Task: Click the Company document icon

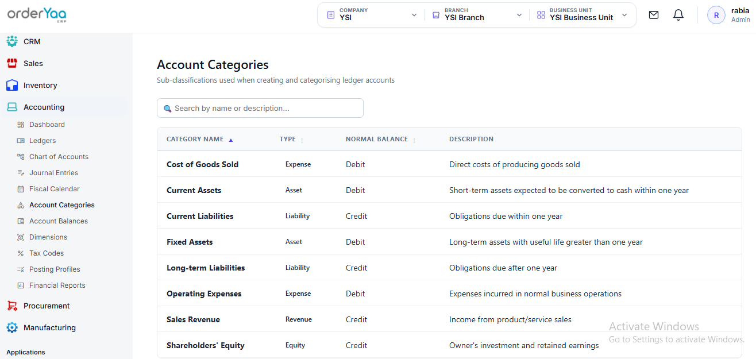Action: pyautogui.click(x=330, y=15)
